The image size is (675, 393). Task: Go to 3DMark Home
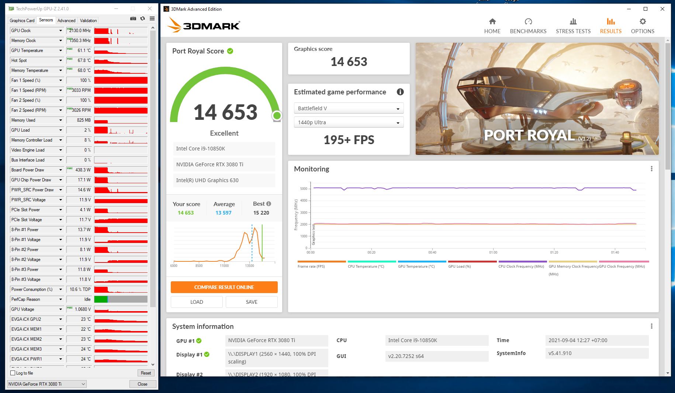pos(492,26)
